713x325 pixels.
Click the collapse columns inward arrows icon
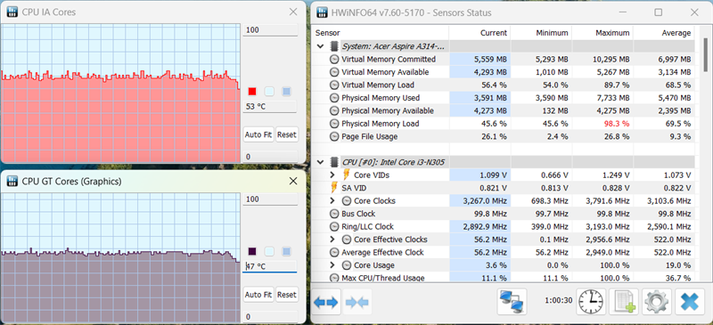(358, 302)
